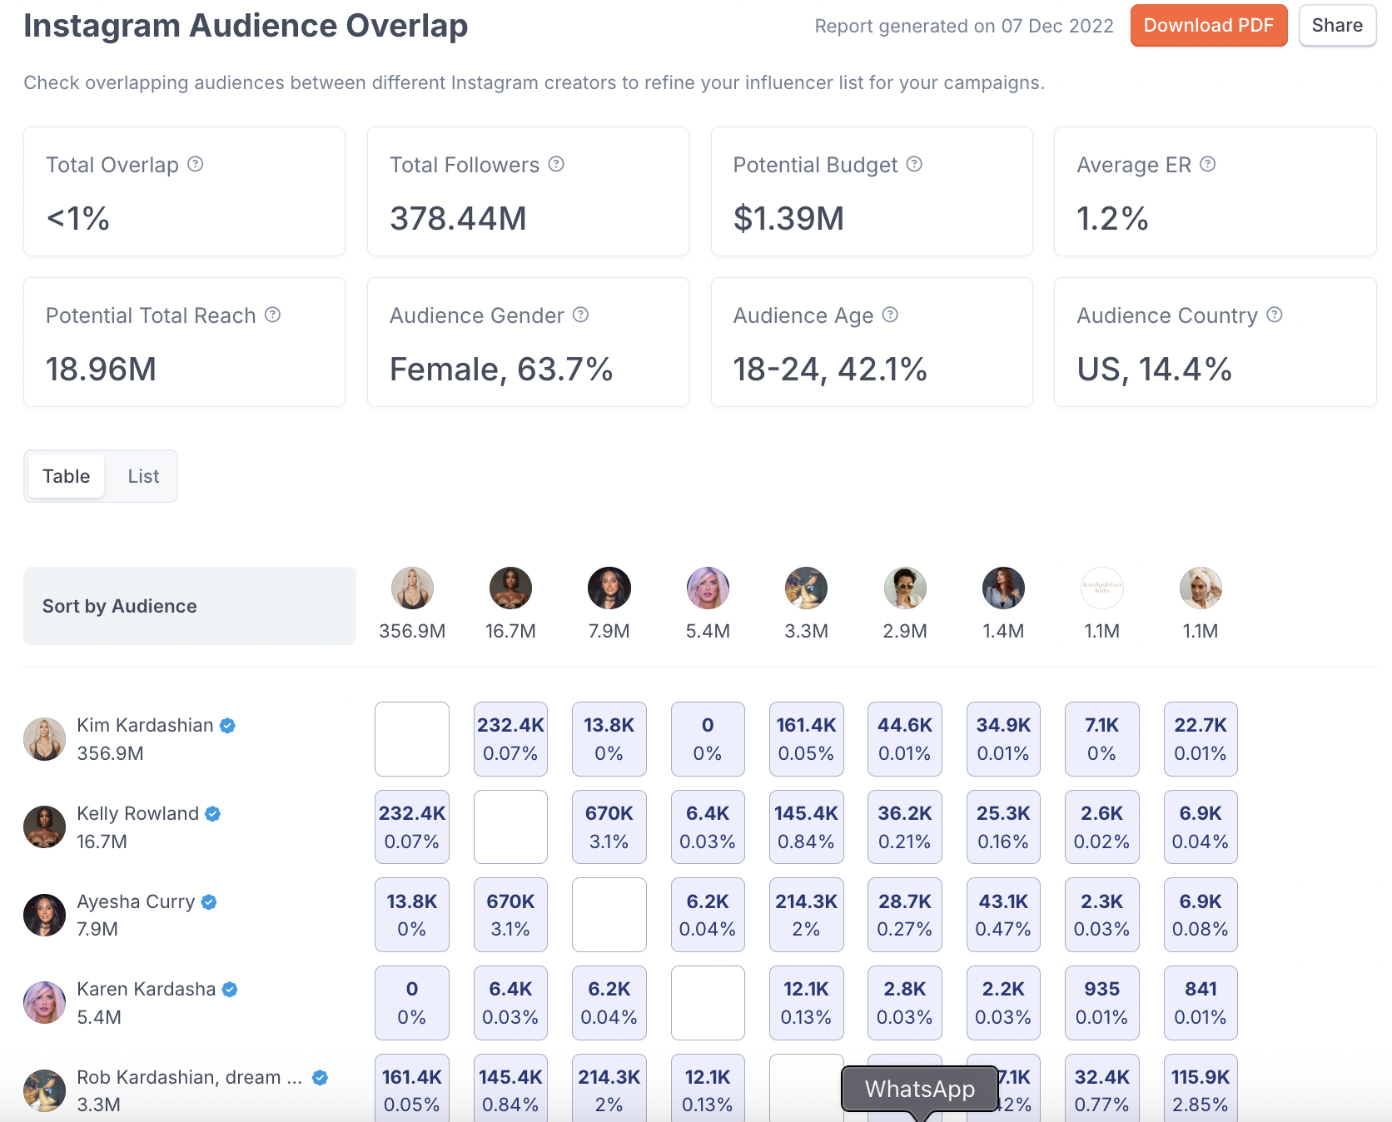Select the 214.3K cell in Ayesha Curry row
The height and width of the screenshot is (1122, 1392).
806,915
